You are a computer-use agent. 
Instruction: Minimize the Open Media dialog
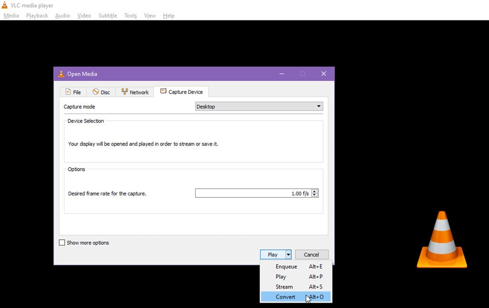coord(282,73)
